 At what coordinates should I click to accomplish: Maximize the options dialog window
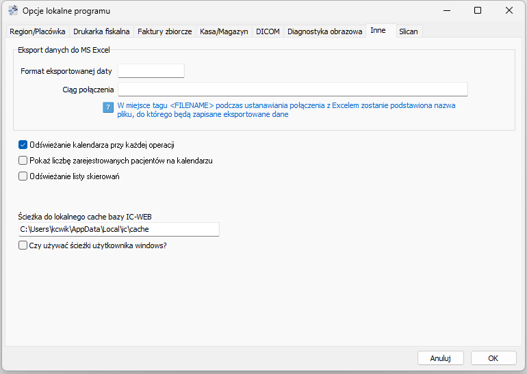tap(478, 11)
